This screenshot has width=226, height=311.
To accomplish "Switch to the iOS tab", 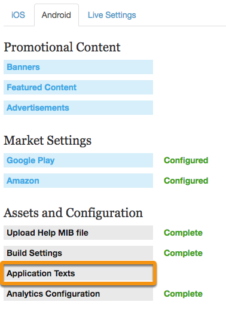I will click(x=18, y=15).
